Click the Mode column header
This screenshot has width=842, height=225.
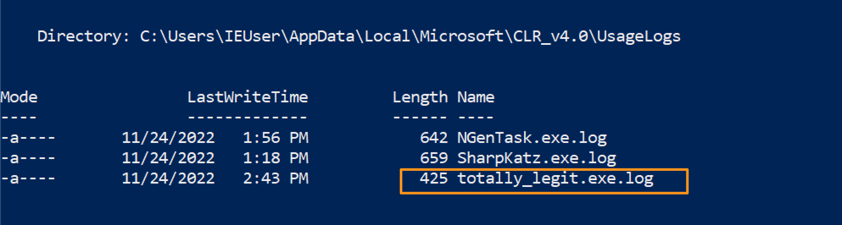point(19,97)
